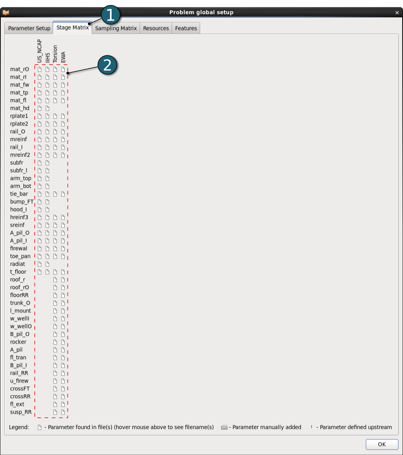Viewport: 403px width, 455px height.
Task: Click roof_r file icon under Torsion
Action: pyautogui.click(x=55, y=280)
